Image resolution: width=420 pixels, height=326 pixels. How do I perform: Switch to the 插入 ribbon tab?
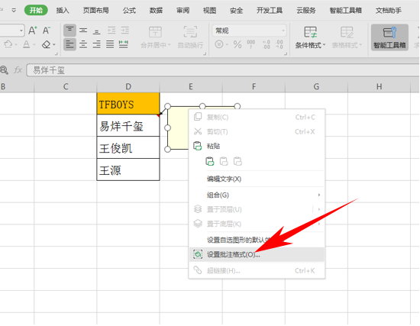pyautogui.click(x=63, y=11)
